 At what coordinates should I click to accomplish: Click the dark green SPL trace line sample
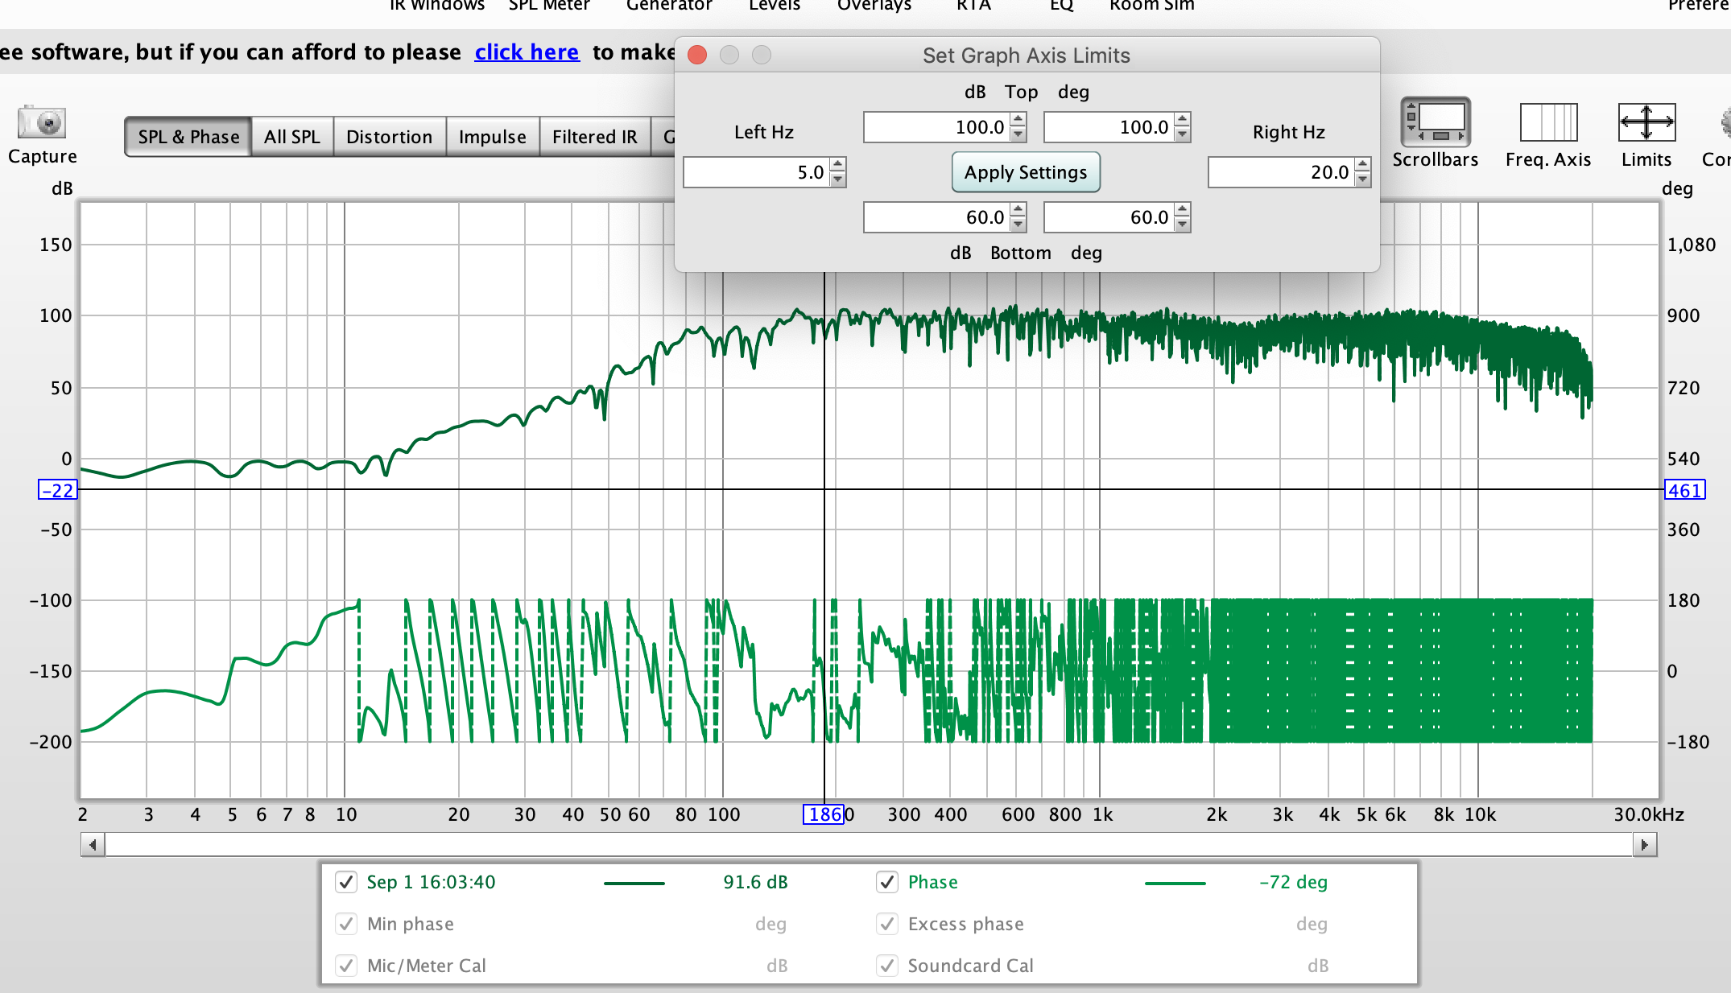coord(634,883)
